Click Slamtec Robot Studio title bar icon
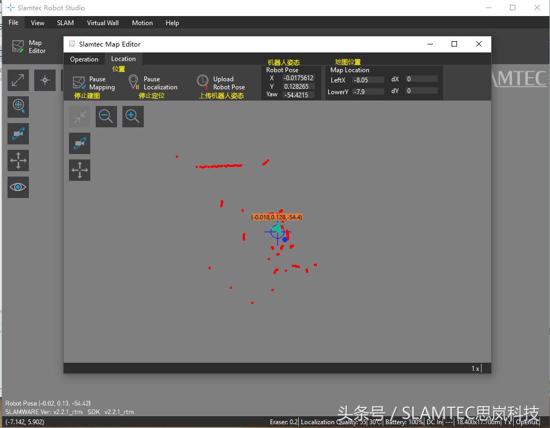 (11, 7)
